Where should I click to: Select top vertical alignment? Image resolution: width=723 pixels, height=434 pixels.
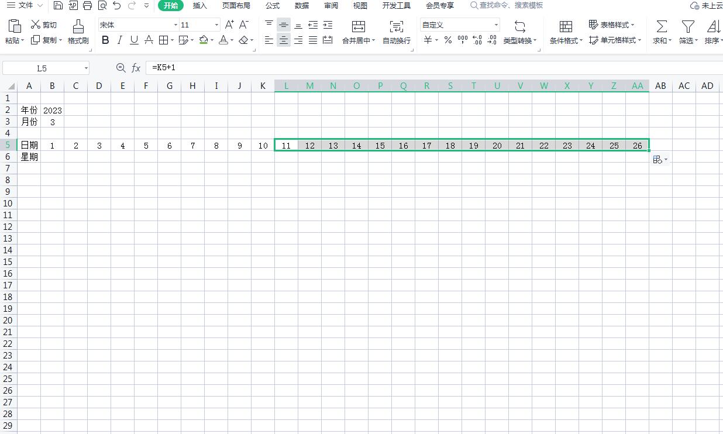click(x=269, y=25)
